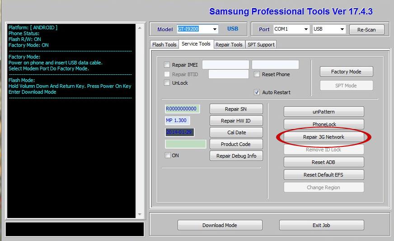This screenshot has height=241, width=394.
Task: Click the MP 1.300 hardware ID field
Action: (x=178, y=121)
